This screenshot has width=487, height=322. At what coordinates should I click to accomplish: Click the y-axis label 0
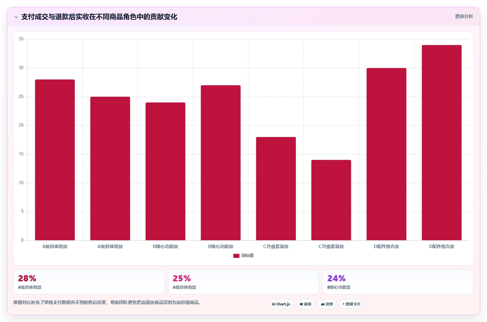(x=22, y=240)
